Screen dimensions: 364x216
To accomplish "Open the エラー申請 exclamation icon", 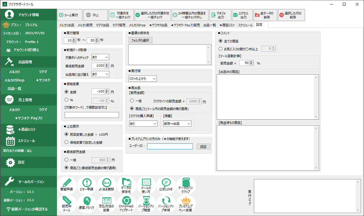I will point(87,185).
